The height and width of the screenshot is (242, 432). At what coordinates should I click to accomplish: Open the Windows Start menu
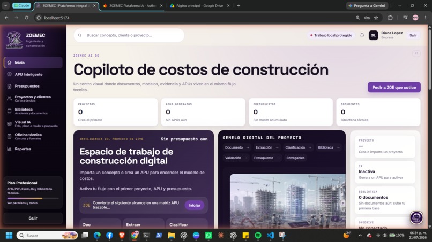point(9,236)
